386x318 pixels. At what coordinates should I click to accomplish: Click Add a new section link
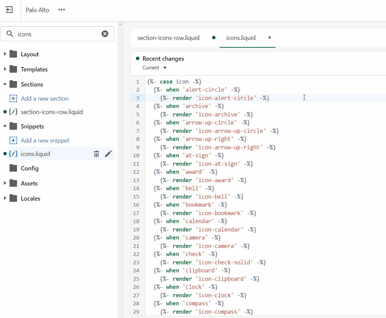coord(45,98)
